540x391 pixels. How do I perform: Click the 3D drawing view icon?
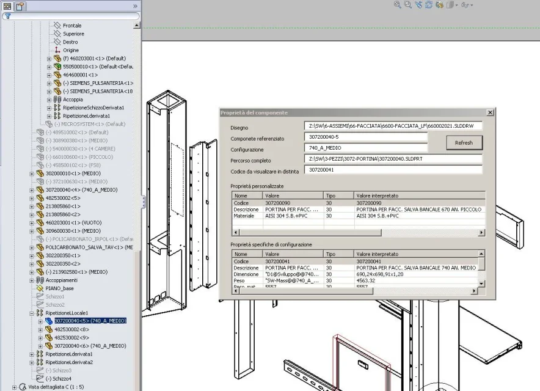click(x=439, y=5)
